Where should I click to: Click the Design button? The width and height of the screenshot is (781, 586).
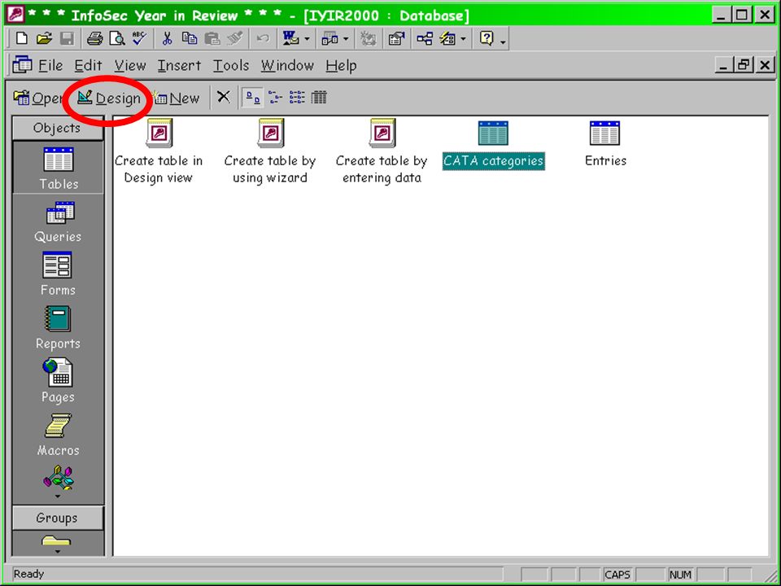(109, 98)
